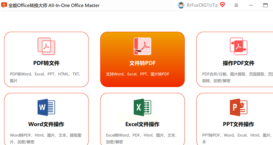Open Excel文件操作 title
273x145 pixels.
tap(142, 124)
